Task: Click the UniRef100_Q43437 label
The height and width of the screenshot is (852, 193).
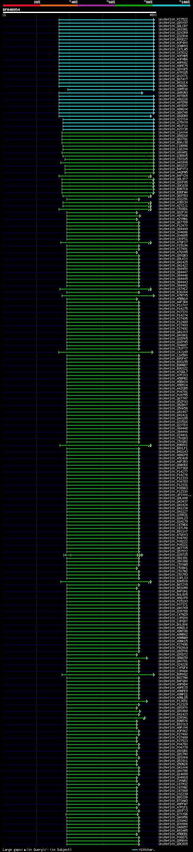Action: (173, 502)
